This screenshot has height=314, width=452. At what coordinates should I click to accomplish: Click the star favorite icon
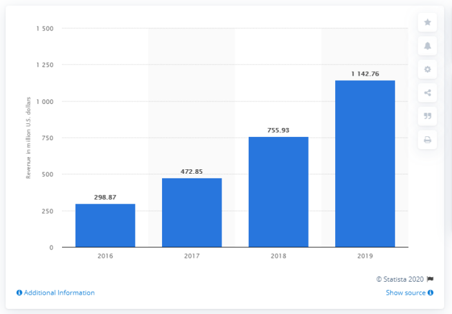427,22
